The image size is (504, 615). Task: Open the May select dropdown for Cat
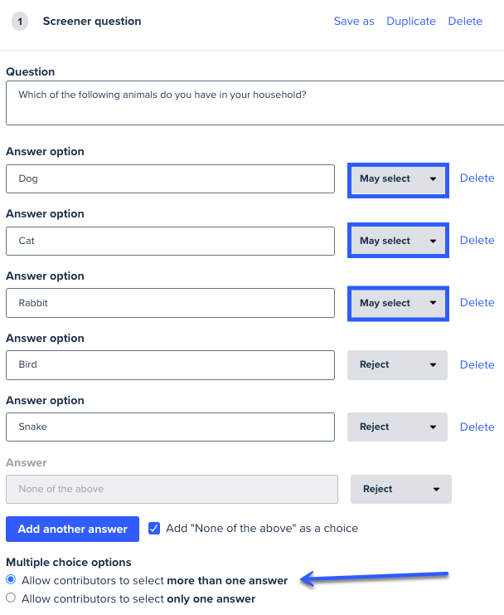(x=398, y=242)
